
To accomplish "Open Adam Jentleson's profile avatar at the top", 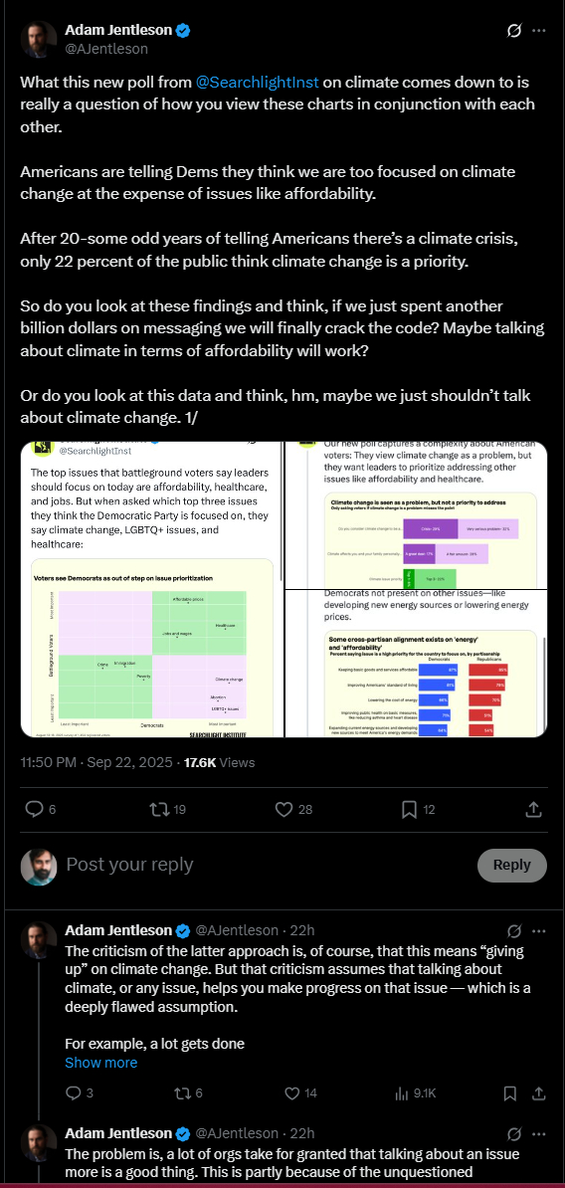I will pyautogui.click(x=38, y=40).
